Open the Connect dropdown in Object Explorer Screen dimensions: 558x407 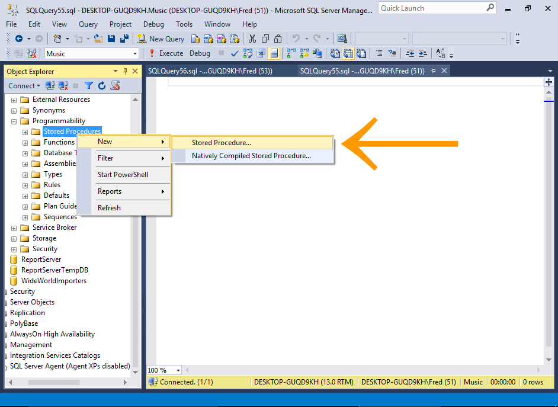pyautogui.click(x=24, y=86)
